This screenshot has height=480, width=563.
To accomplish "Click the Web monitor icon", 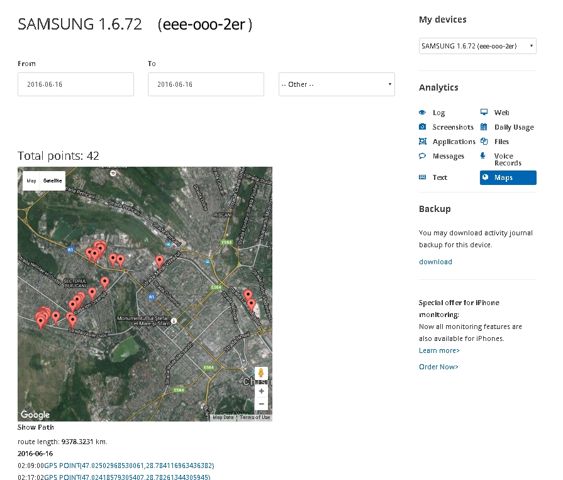I will point(484,113).
